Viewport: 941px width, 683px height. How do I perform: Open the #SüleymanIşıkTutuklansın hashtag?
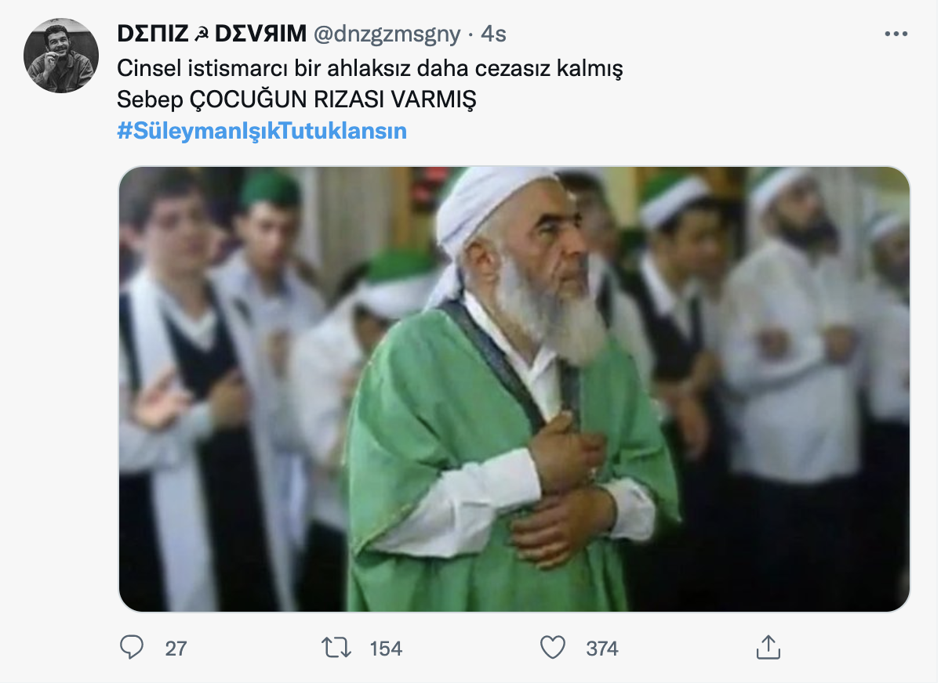pyautogui.click(x=262, y=131)
